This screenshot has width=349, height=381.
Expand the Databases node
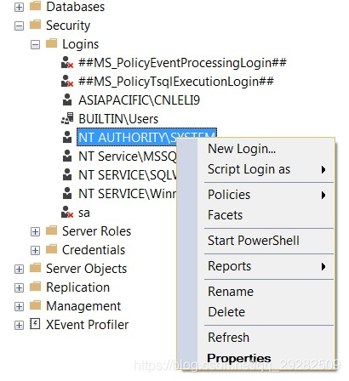19,7
